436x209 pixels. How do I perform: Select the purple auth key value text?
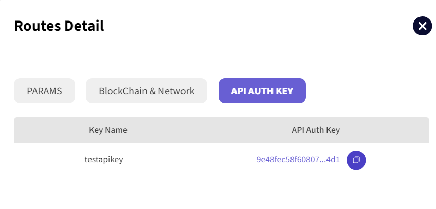point(298,160)
